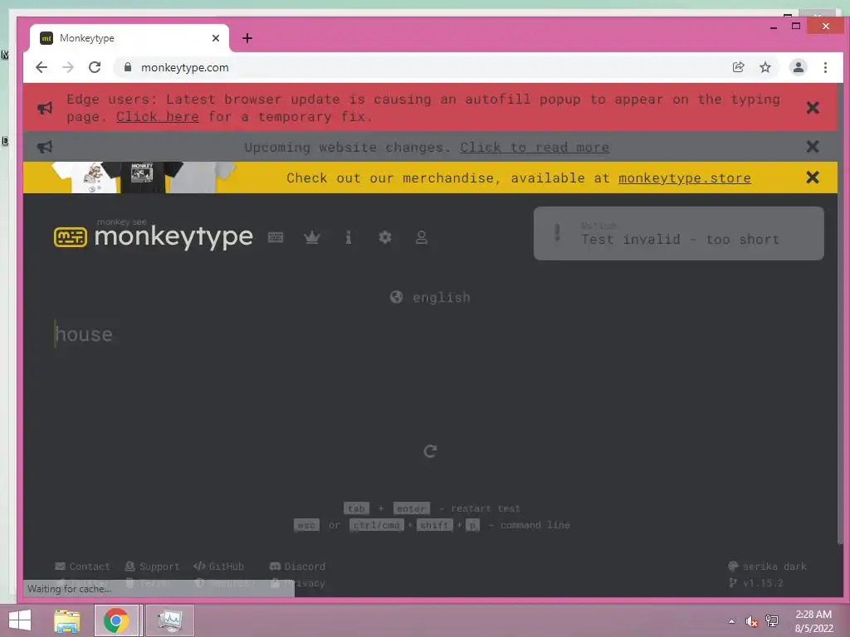Open the 'Click to read more' link
Viewport: 850px width, 637px height.
click(x=535, y=148)
